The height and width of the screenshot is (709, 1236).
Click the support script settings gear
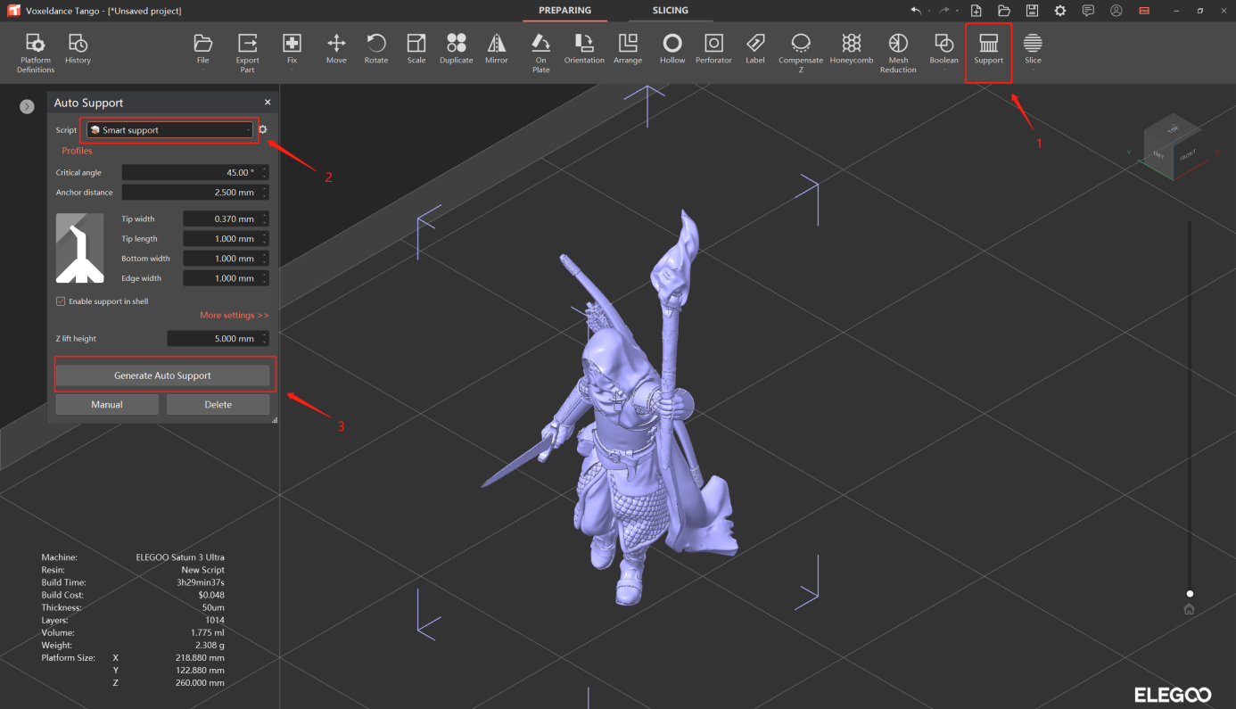261,128
